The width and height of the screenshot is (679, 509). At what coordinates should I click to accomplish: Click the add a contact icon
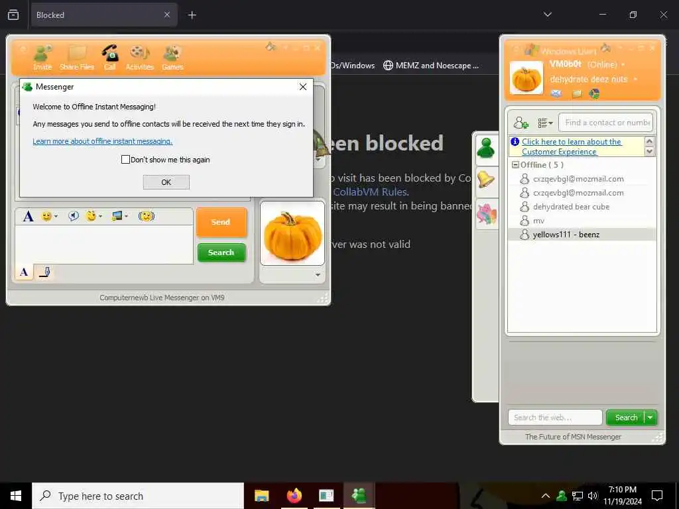[521, 123]
